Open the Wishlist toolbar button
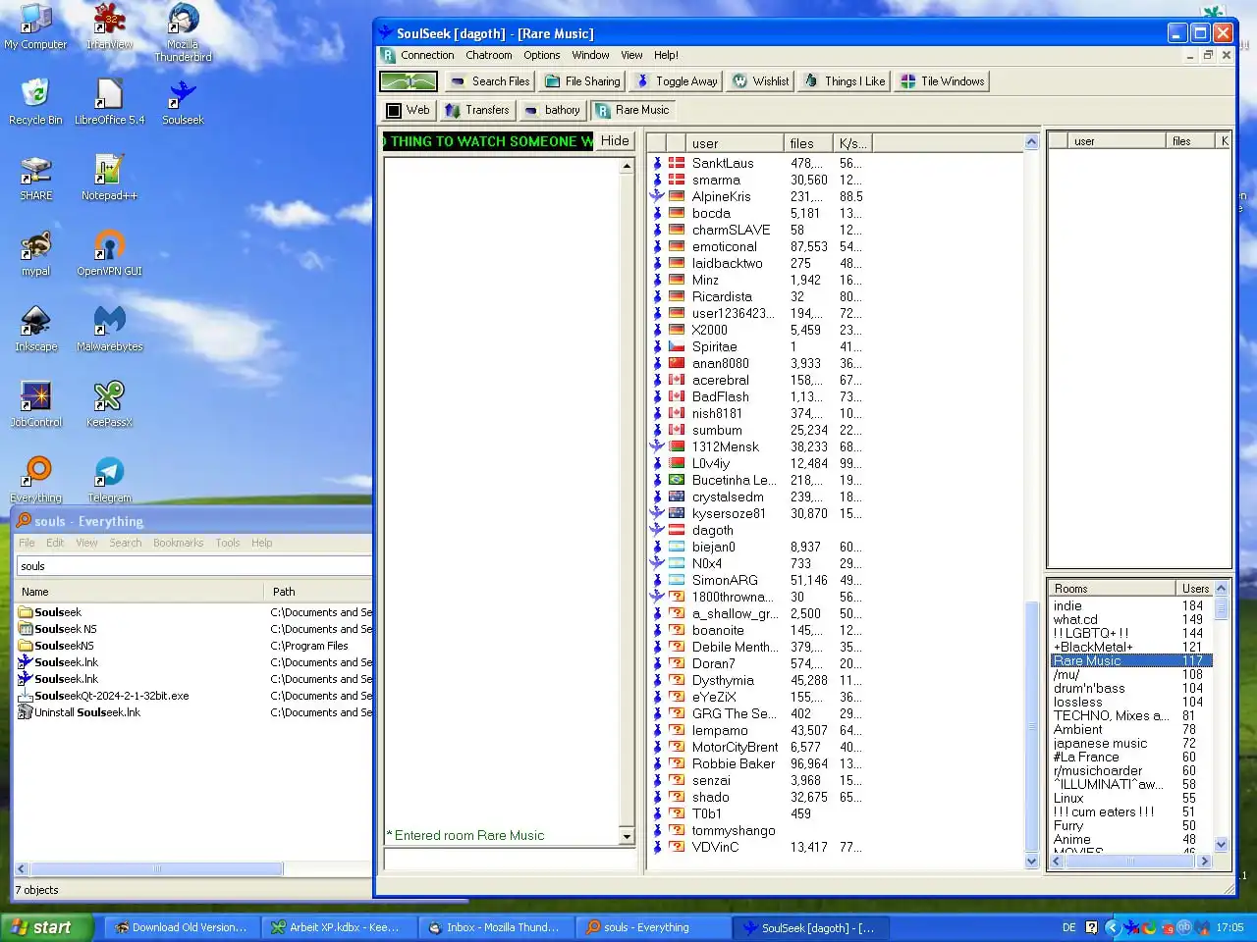 coord(761,81)
